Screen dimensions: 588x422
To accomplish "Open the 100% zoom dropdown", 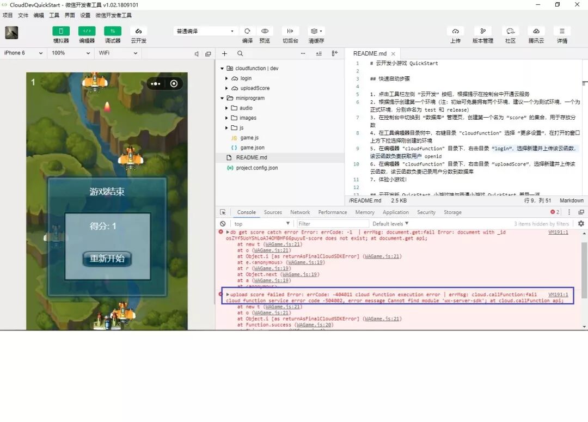I will [x=71, y=53].
